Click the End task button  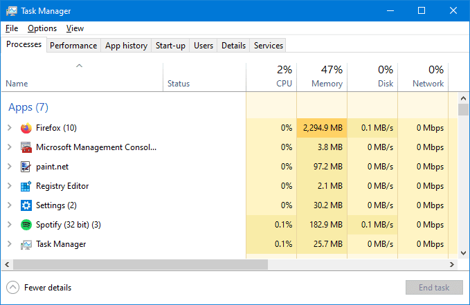434,288
